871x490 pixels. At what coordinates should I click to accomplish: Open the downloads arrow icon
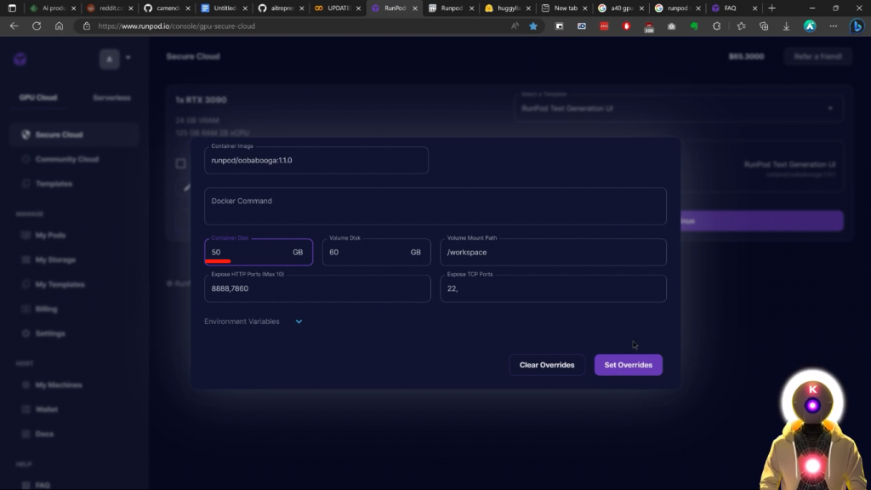786,26
